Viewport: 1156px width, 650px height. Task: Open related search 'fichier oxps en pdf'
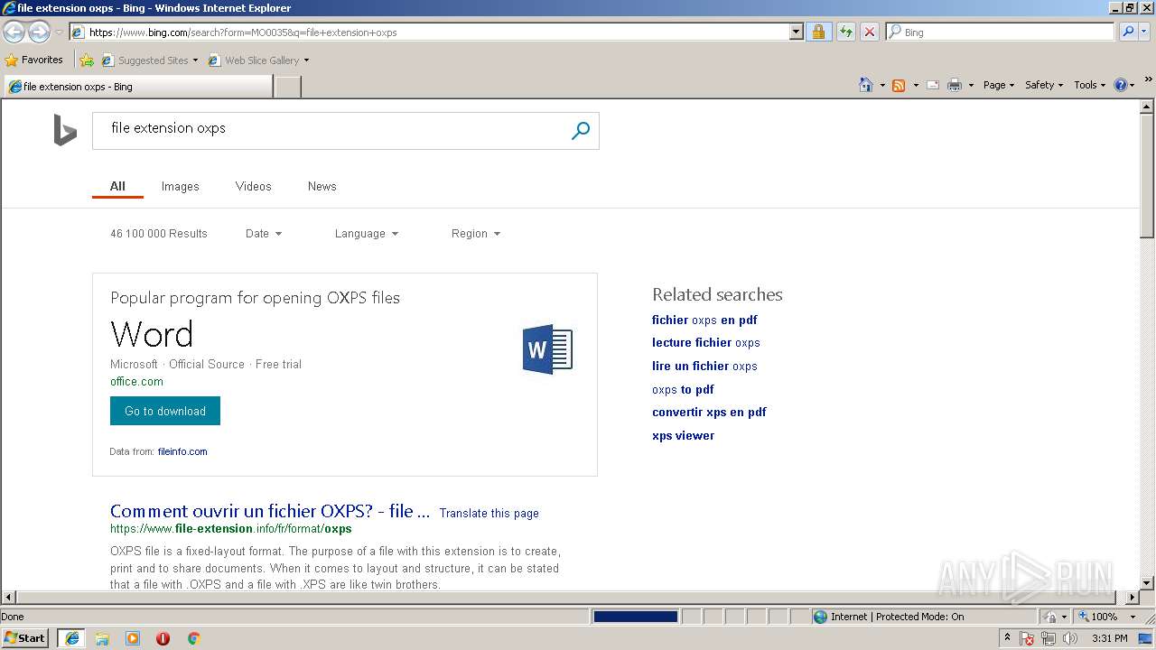(x=704, y=320)
